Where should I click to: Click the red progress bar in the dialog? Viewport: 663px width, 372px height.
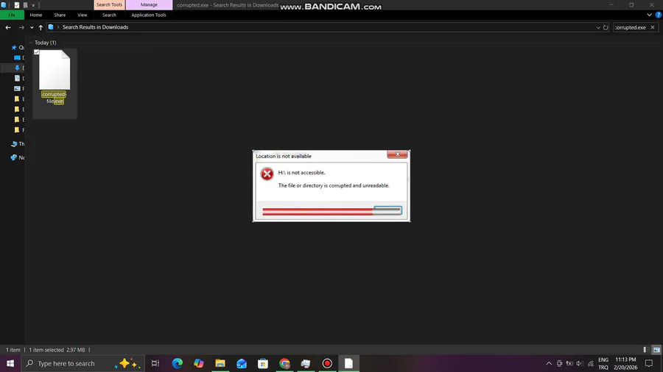pos(318,211)
